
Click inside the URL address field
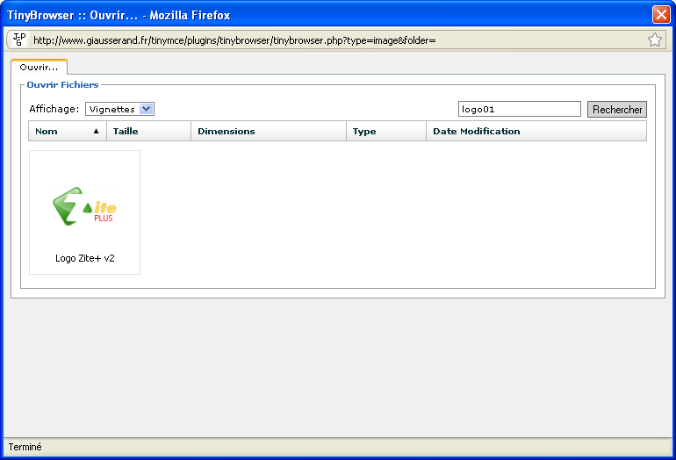click(334, 40)
